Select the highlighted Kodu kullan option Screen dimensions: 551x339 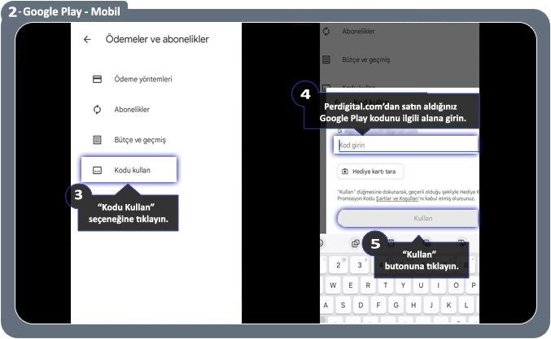tap(129, 170)
